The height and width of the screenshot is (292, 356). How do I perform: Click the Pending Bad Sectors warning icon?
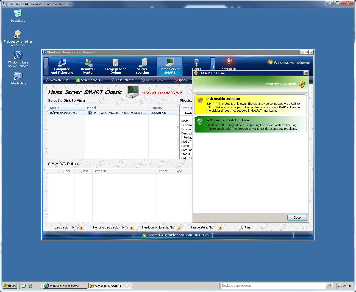[132, 228]
